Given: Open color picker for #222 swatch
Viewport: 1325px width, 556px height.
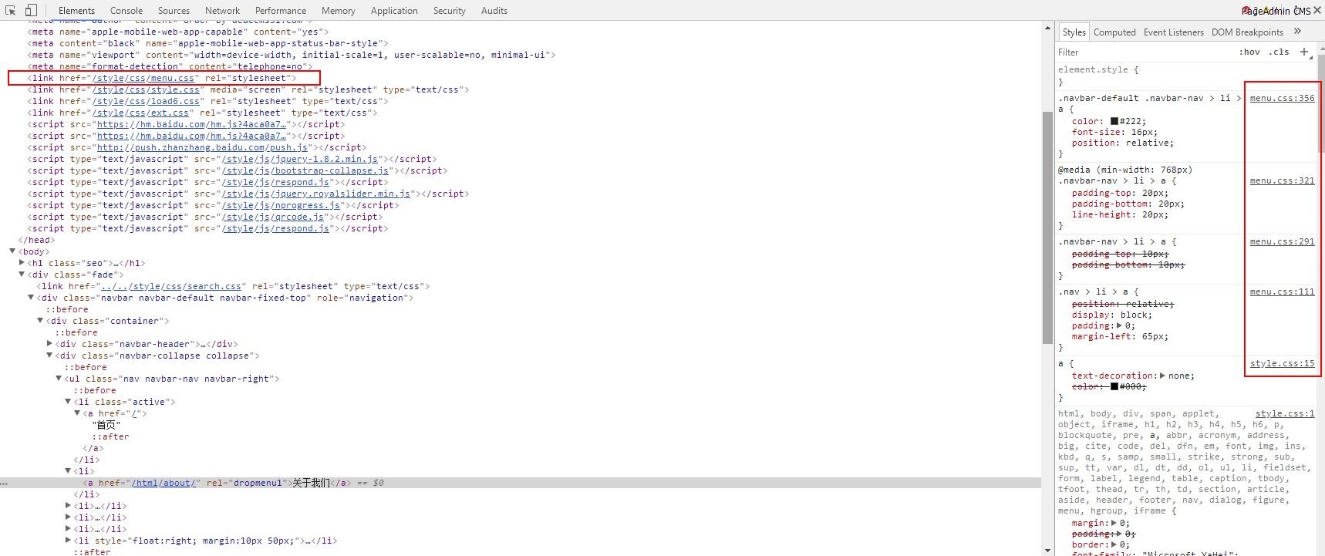Looking at the screenshot, I should tap(1114, 121).
